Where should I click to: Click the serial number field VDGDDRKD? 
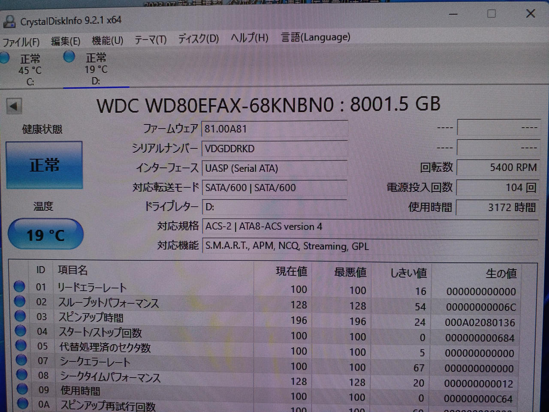(274, 148)
